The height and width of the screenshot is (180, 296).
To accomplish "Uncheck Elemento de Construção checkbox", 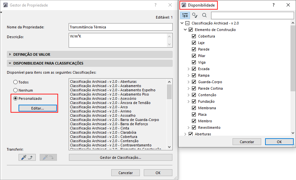I will point(191,30).
